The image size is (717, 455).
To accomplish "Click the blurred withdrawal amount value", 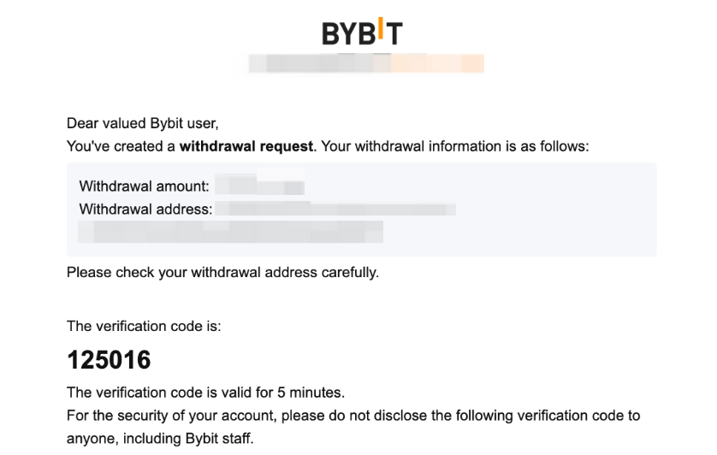I will [259, 186].
